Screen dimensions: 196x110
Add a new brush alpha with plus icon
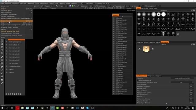[178, 34]
